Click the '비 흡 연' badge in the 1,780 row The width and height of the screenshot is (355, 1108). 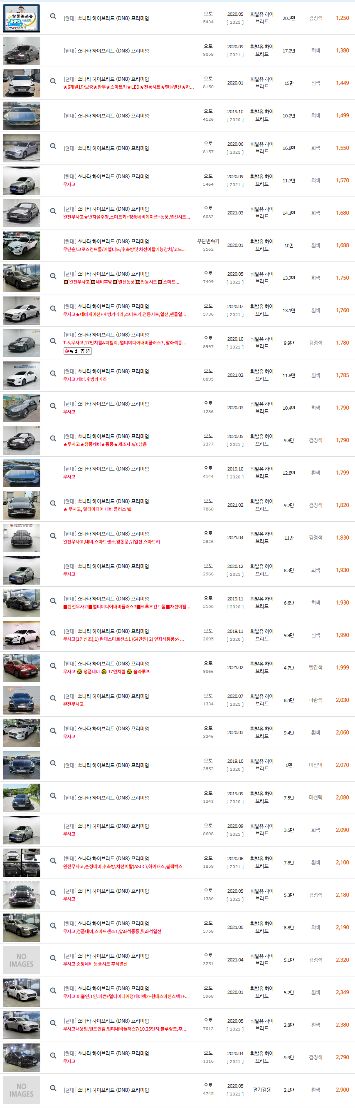(x=78, y=351)
